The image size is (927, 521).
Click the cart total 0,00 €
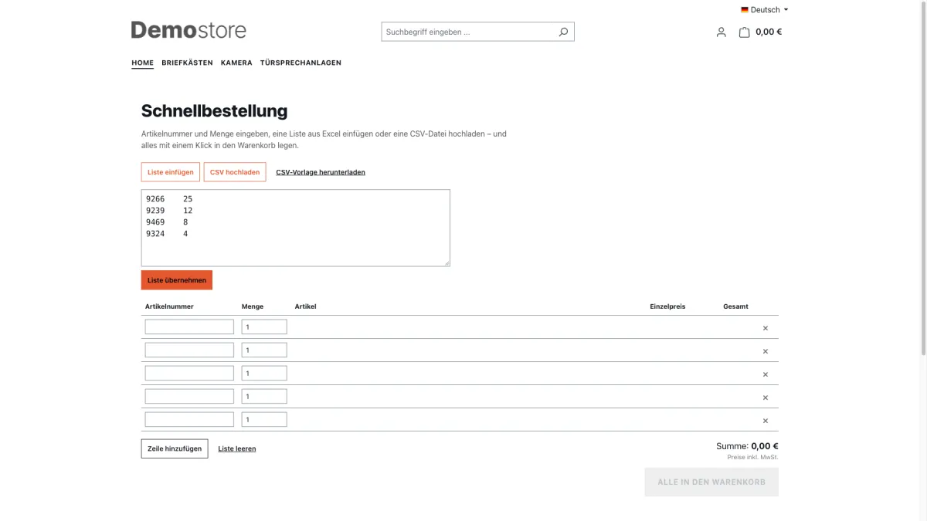click(769, 32)
